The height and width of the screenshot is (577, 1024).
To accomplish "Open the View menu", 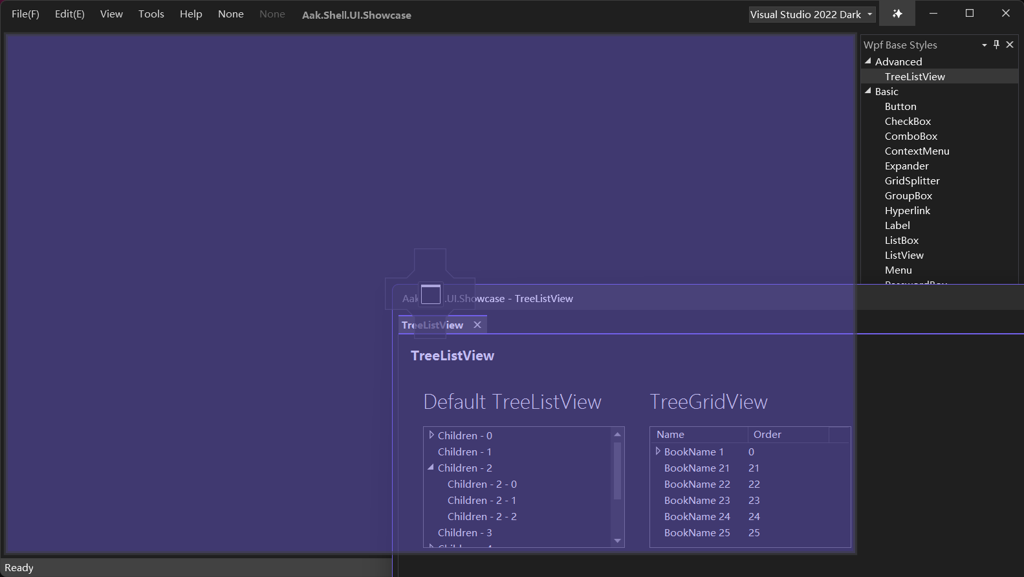I will (111, 14).
